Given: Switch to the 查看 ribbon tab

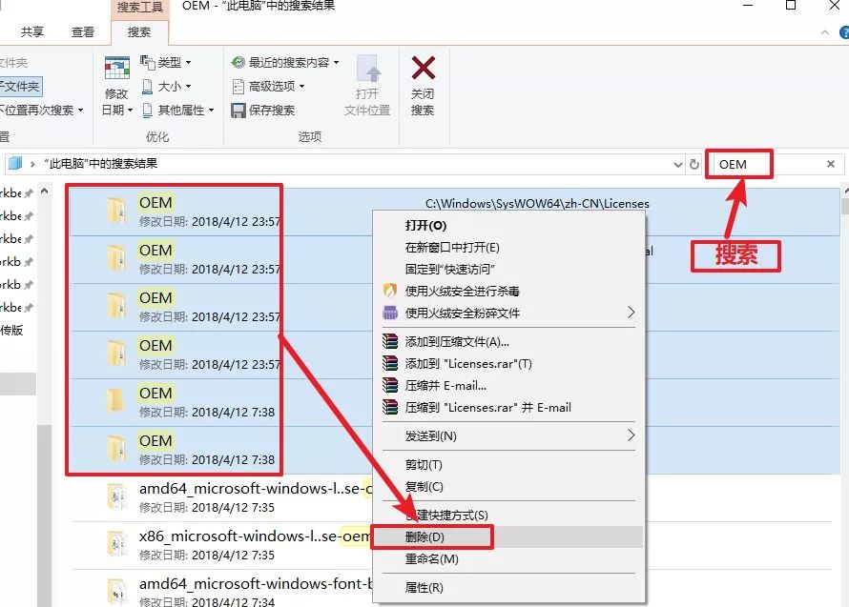Looking at the screenshot, I should pyautogui.click(x=83, y=31).
